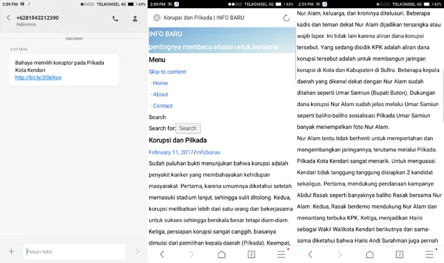Screen dimensions: 444x263
Task: Open contact profile icon in SMS header
Action: click(135, 19)
